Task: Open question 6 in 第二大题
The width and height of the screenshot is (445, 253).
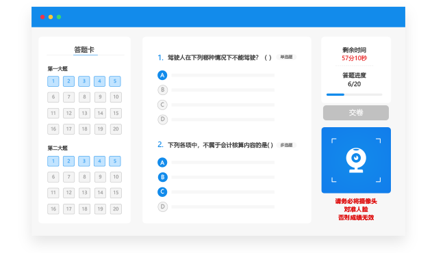Action: point(53,177)
